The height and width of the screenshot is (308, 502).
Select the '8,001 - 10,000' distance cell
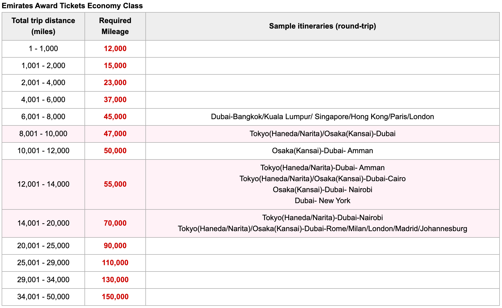click(x=43, y=134)
